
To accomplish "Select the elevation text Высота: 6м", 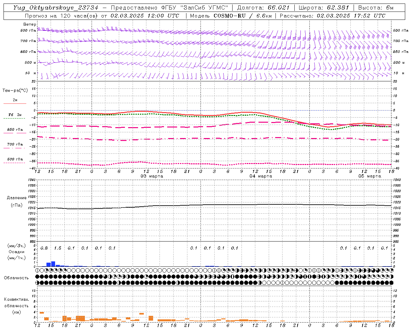I will 376,8.
